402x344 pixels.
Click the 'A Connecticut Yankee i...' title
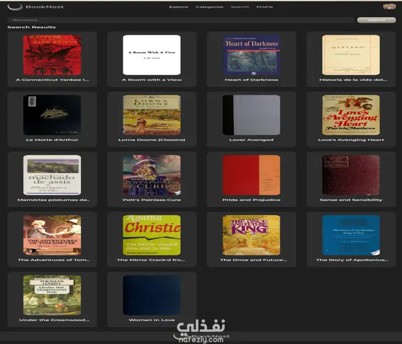coord(52,80)
